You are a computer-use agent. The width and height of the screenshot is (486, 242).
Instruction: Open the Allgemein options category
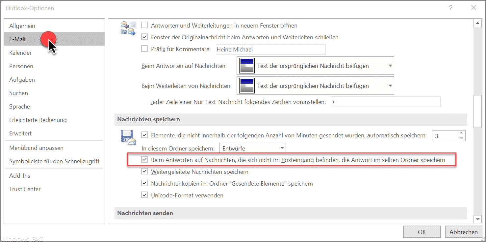point(54,26)
